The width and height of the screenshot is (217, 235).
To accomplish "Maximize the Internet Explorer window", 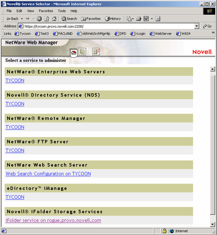I will [207, 4].
